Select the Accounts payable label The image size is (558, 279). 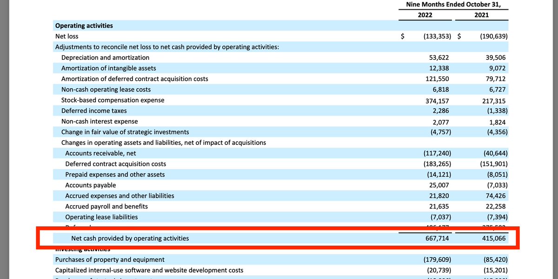[x=91, y=185]
